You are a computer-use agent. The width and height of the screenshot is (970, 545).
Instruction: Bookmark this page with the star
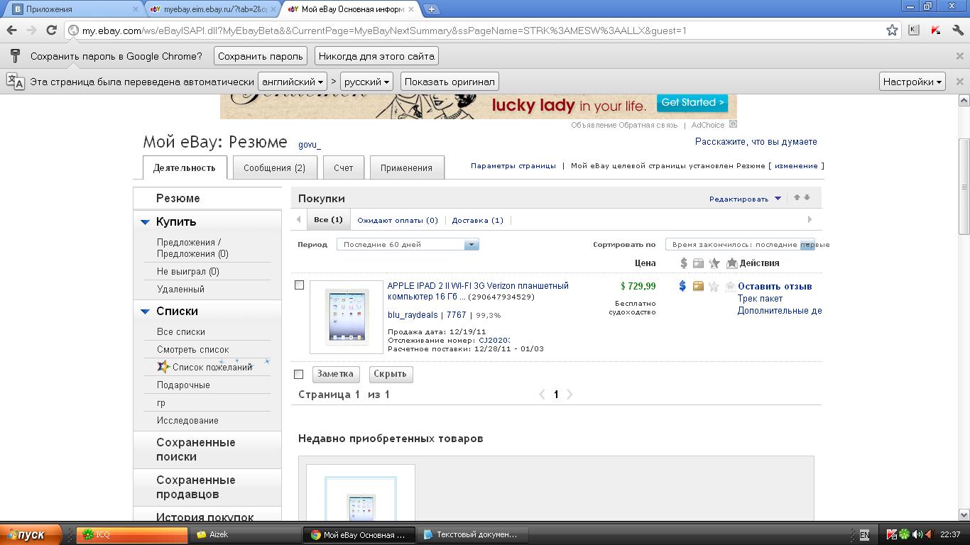[892, 30]
